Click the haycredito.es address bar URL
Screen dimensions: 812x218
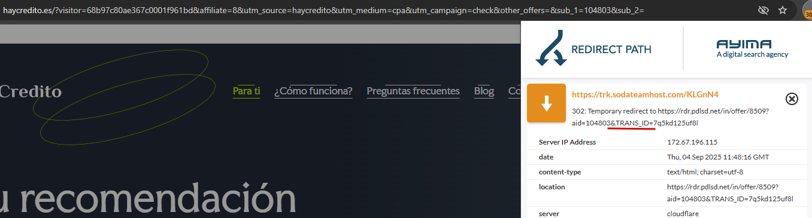[x=323, y=10]
